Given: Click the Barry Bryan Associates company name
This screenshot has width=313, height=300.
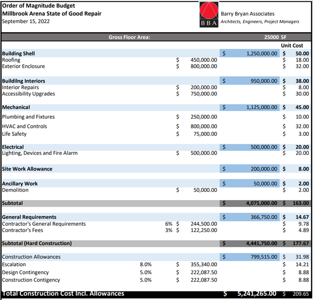Looking at the screenshot, I should [247, 14].
